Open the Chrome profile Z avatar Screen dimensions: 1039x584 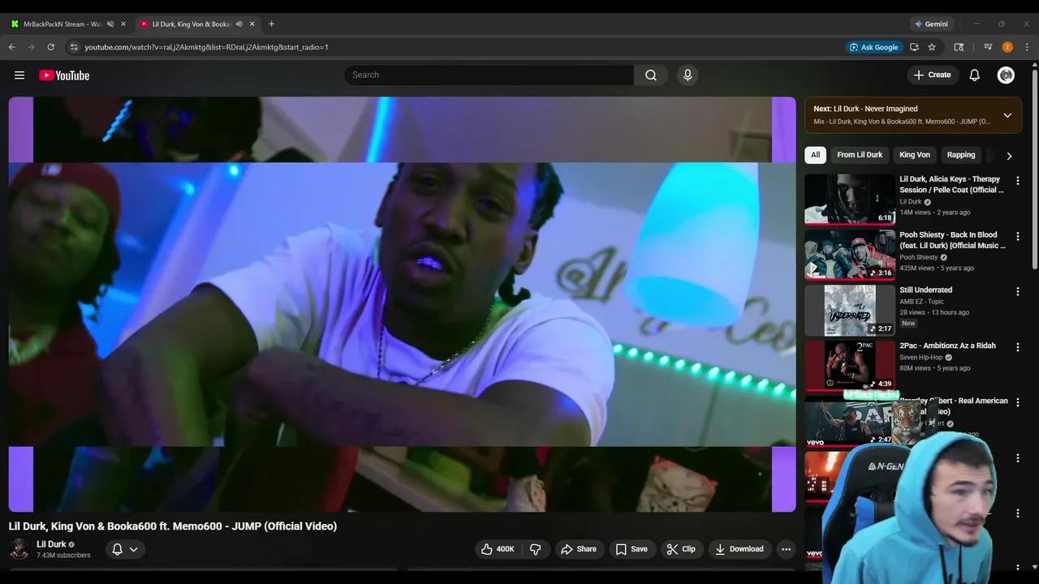pos(1007,47)
